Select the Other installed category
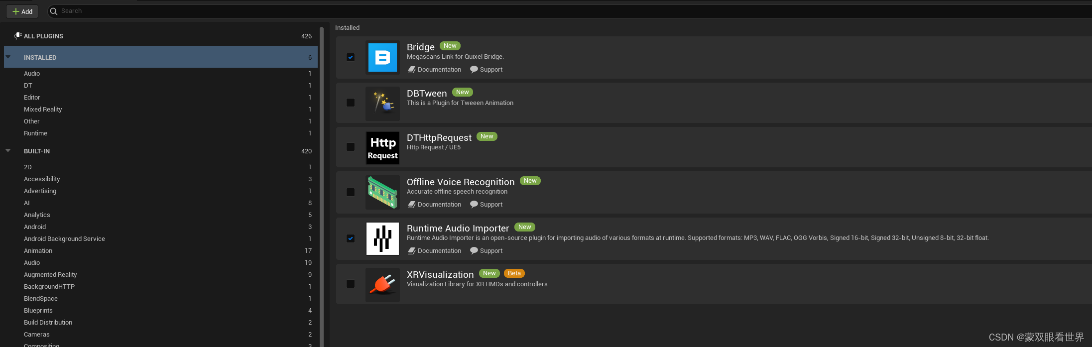The height and width of the screenshot is (347, 1092). (x=161, y=121)
